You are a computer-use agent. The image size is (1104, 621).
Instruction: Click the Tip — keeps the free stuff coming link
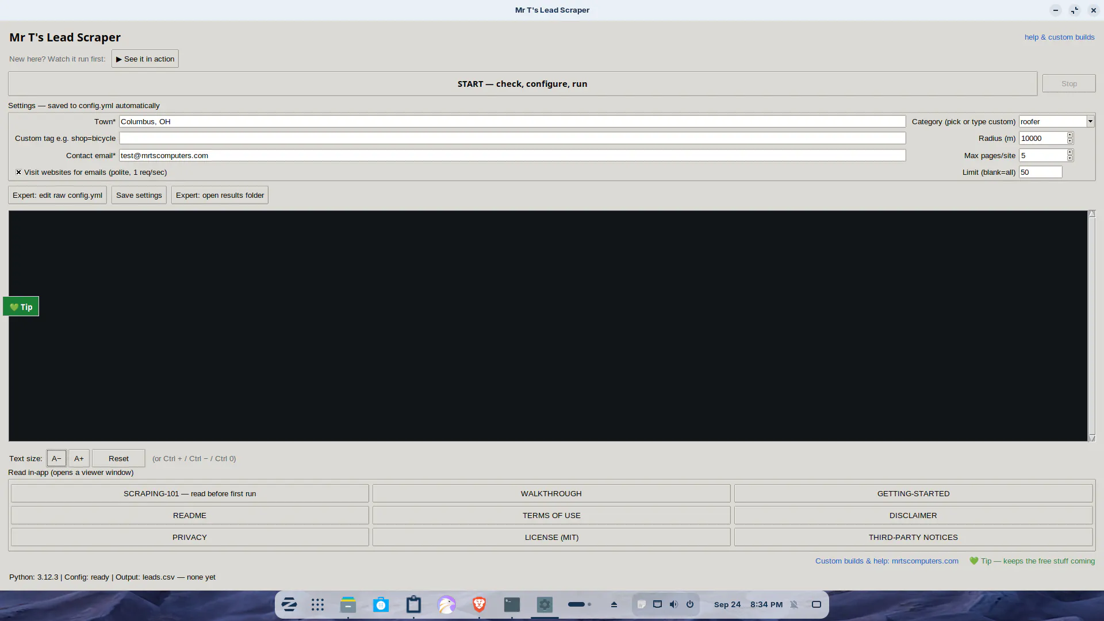1032,561
